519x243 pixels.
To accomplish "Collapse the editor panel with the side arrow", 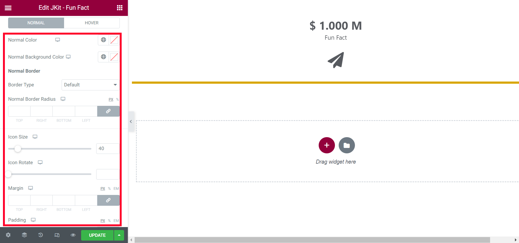I will (x=131, y=122).
